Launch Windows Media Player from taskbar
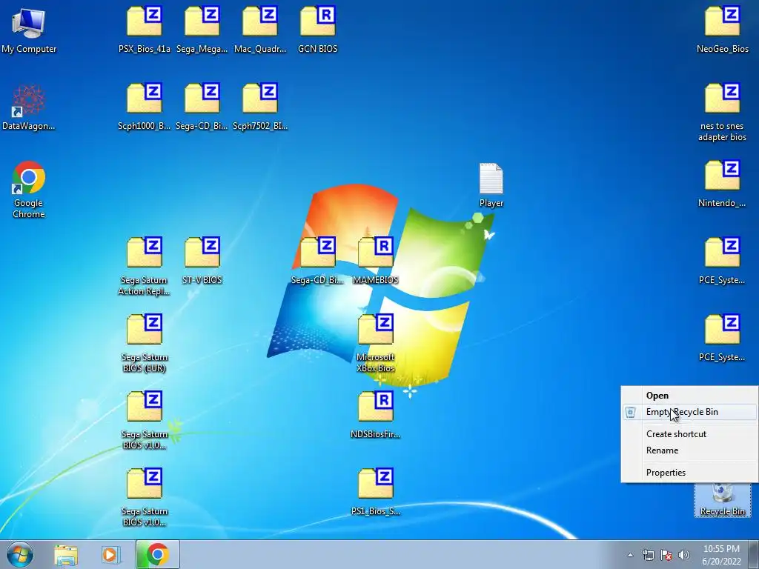 coord(111,554)
